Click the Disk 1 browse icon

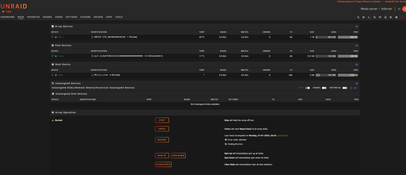[x=52, y=37]
